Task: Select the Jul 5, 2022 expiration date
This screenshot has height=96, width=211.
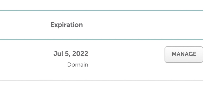Action: pos(71,54)
